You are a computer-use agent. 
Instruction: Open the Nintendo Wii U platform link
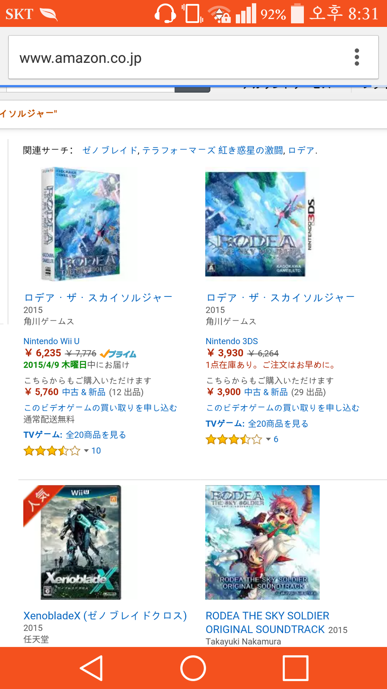[51, 341]
